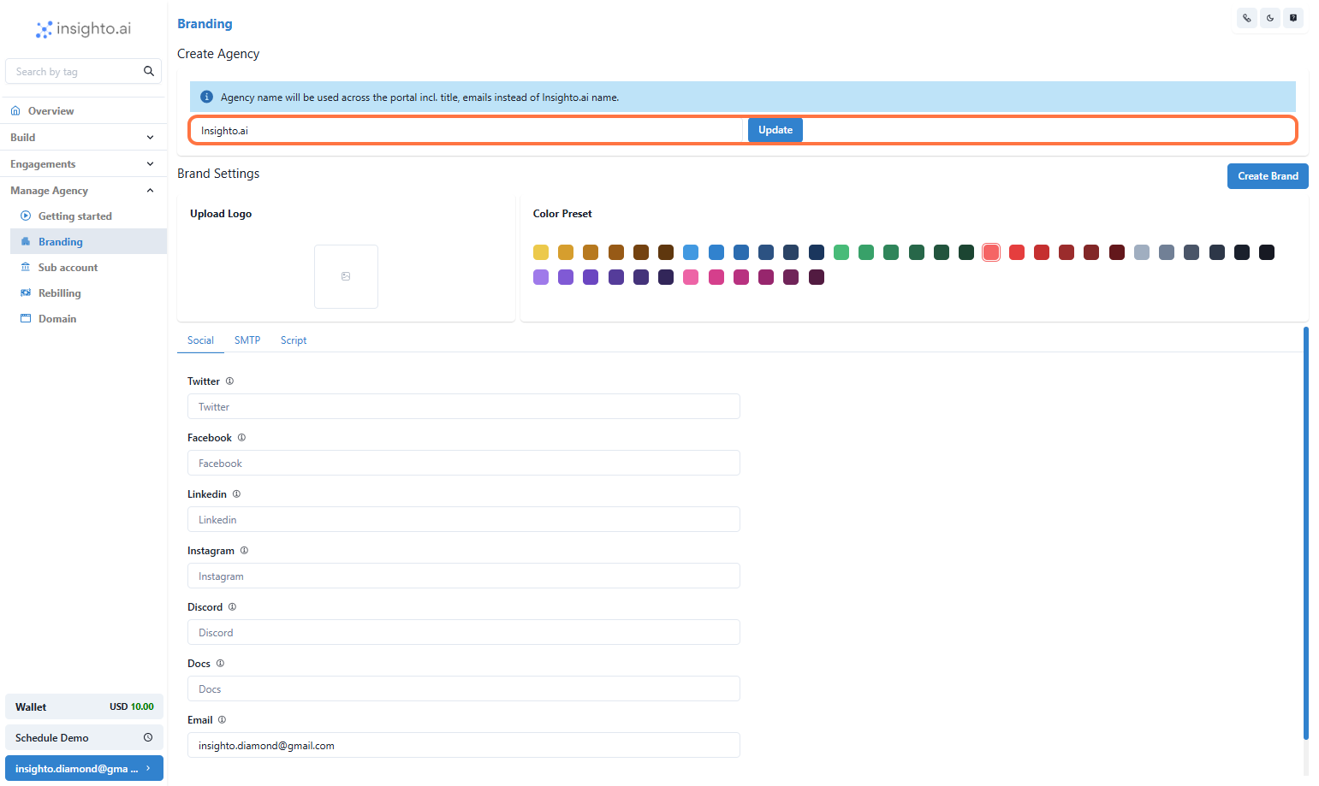1319x786 pixels.
Task: Click info icon beside Twitter label
Action: (229, 381)
